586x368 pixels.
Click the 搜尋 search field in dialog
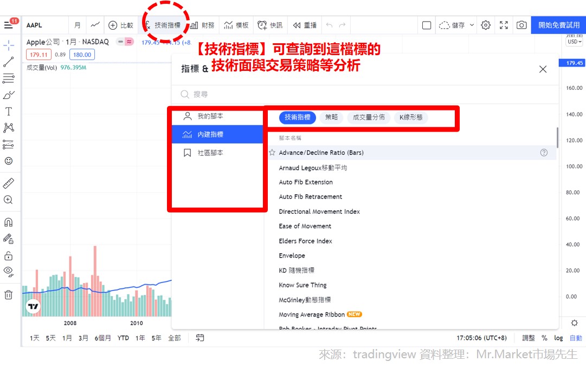365,94
